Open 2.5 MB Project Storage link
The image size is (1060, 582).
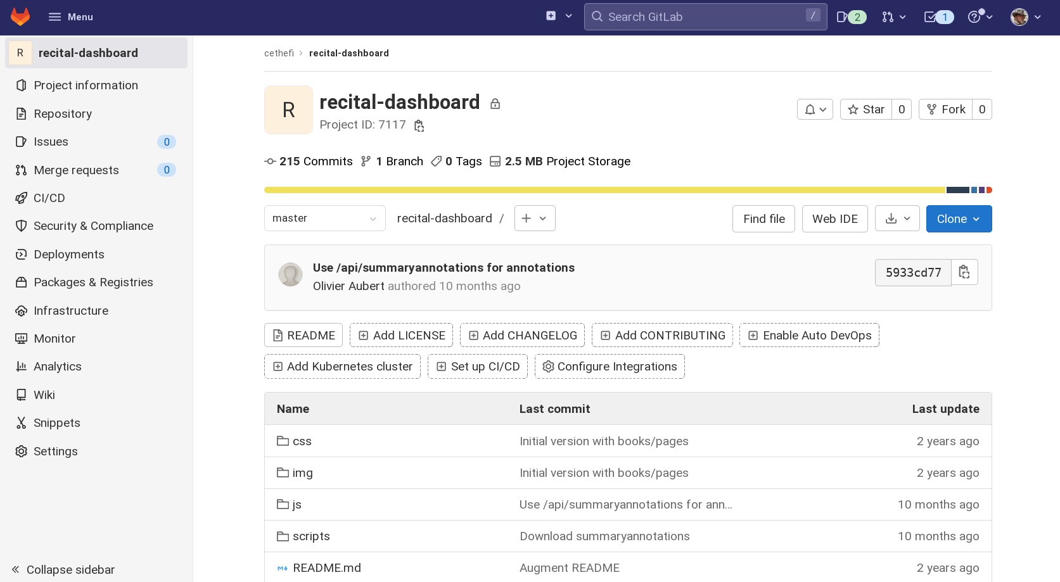560,161
